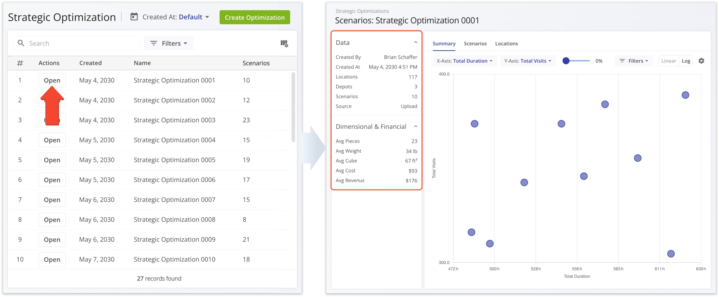Click the search magnifier icon
This screenshot has width=719, height=297.
click(x=21, y=43)
